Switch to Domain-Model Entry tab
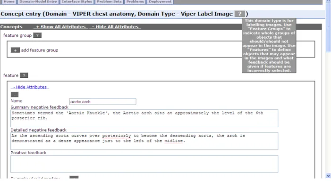Viewport: 331px width, 181px height. tap(38, 2)
